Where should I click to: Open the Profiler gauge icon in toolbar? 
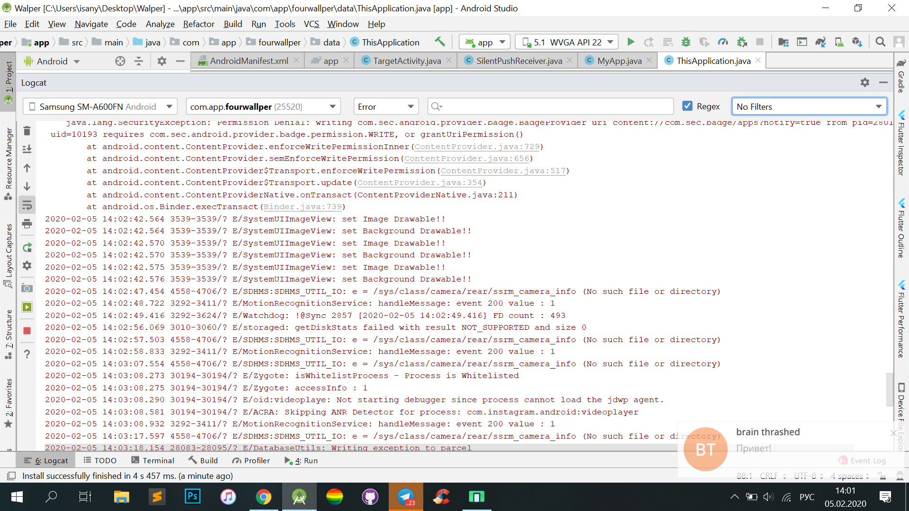point(723,42)
